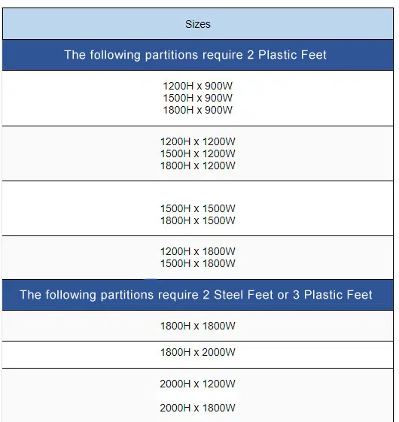Screen dimensions: 399x422
Task: Click the Sizes header cell
Action: pyautogui.click(x=198, y=24)
